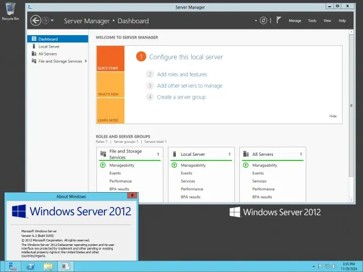This screenshot has height=272, width=363.
Task: Click the volume speaker icon in the tray
Action: (335, 266)
